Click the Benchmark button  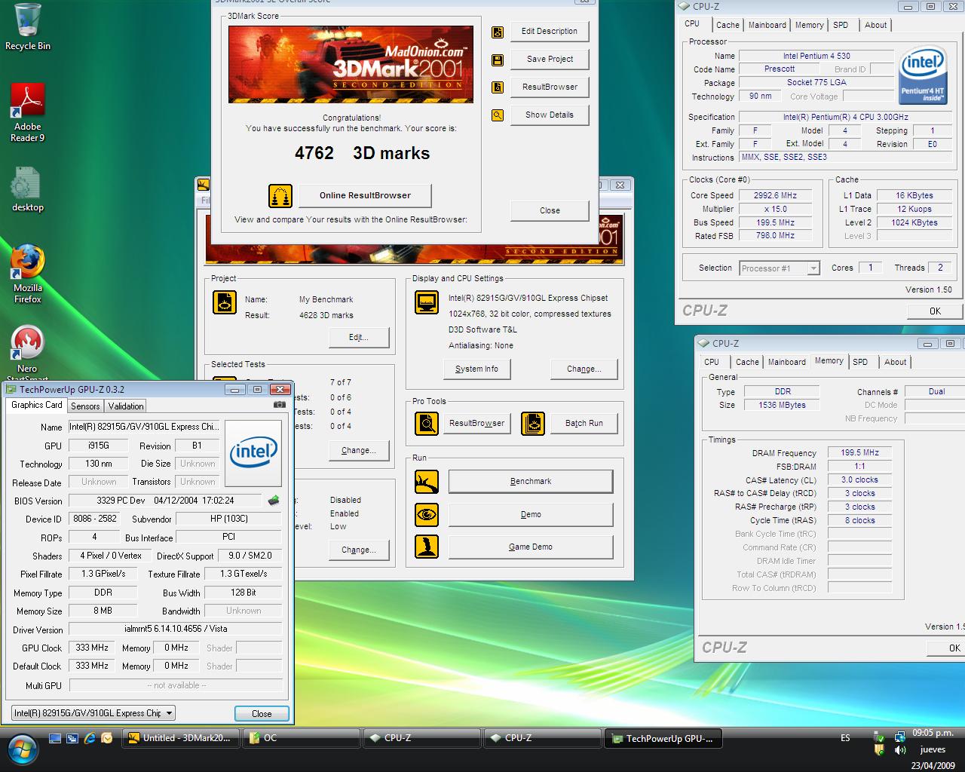point(531,482)
